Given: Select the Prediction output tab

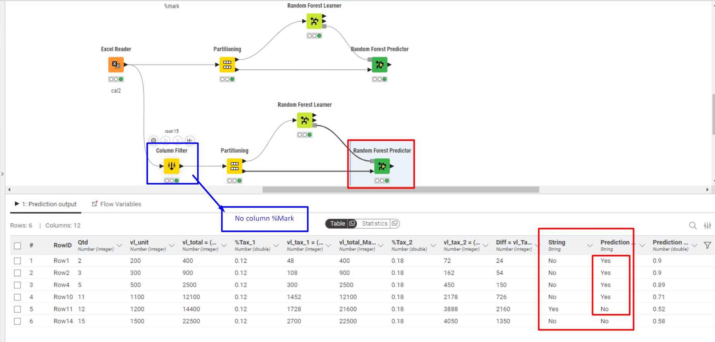Looking at the screenshot, I should point(46,204).
